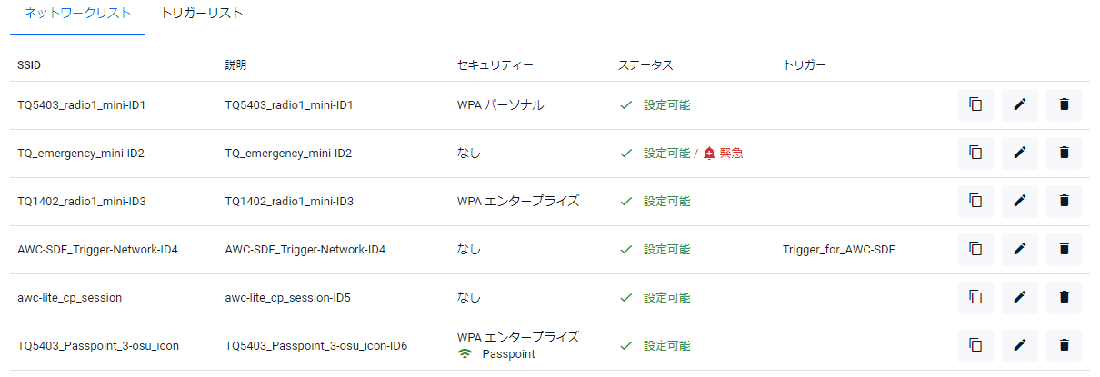Edit the awc-lite_cp_session network
1100x377 pixels.
[1020, 296]
